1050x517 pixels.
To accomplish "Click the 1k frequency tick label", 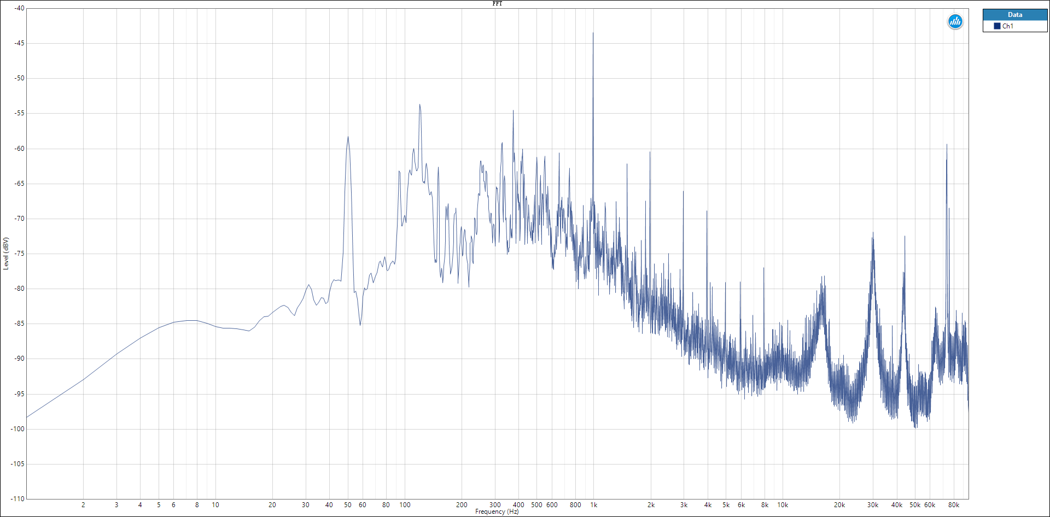I will point(593,505).
